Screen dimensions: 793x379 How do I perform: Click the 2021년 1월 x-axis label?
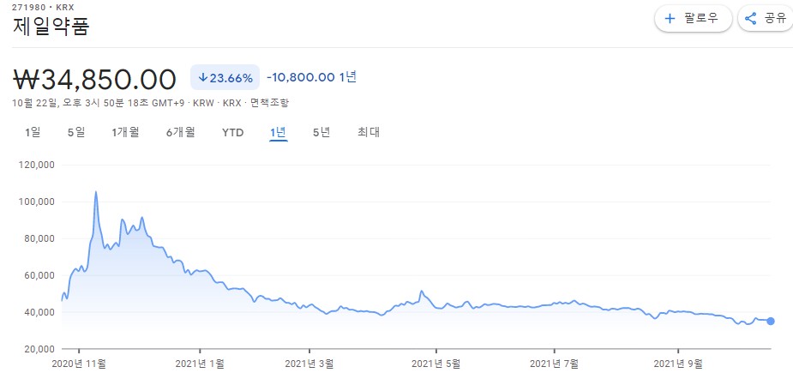pyautogui.click(x=200, y=363)
